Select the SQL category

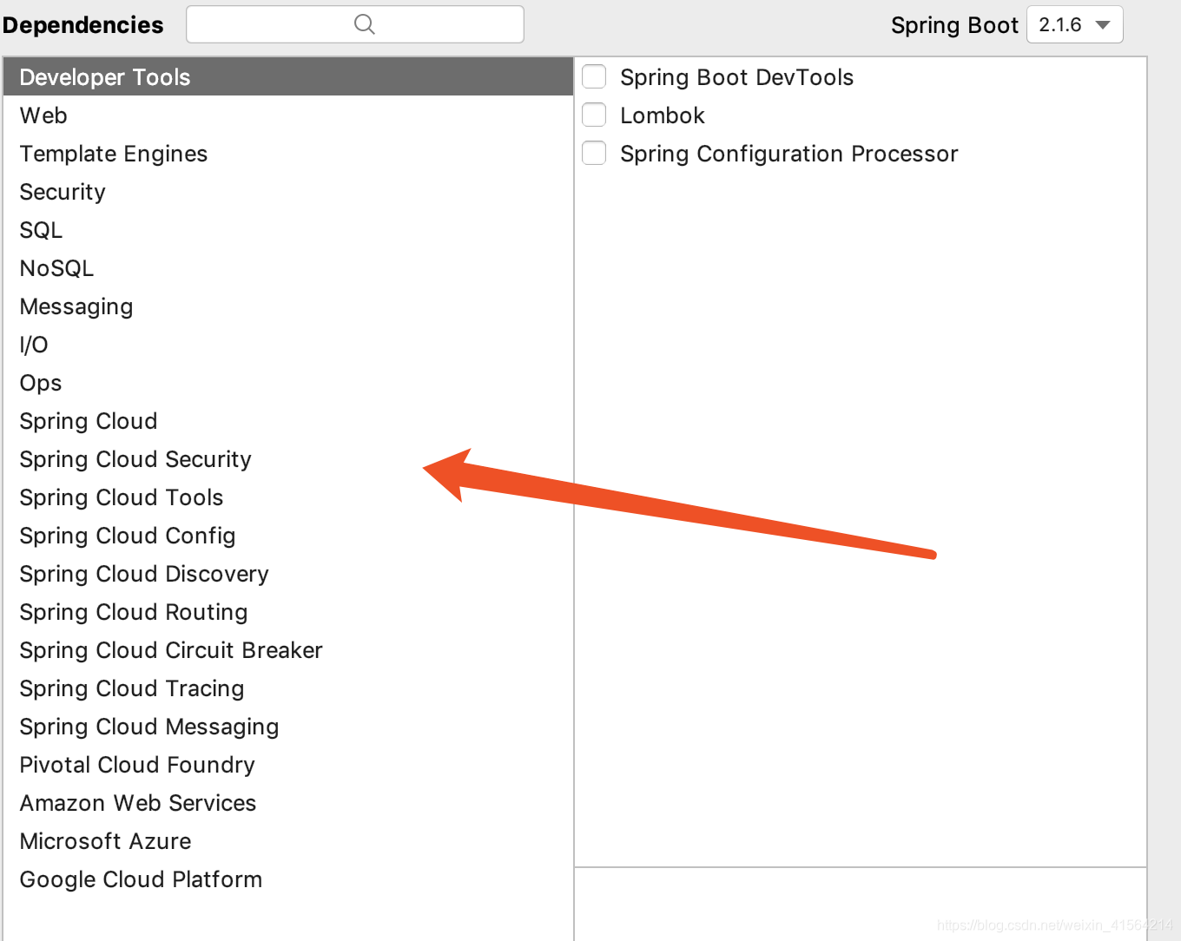[288, 230]
